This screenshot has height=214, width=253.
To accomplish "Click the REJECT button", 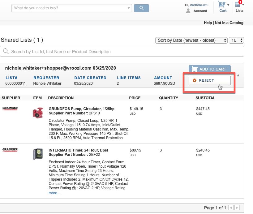I will pos(210,80).
